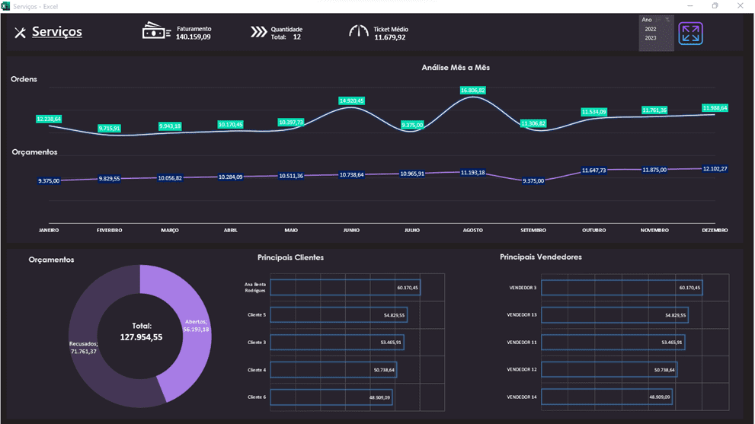755x424 pixels.
Task: Click the Junho 14.920,45 orders data label
Action: (x=351, y=100)
